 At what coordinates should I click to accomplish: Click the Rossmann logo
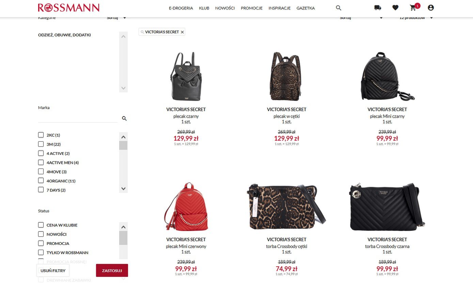[x=68, y=8]
